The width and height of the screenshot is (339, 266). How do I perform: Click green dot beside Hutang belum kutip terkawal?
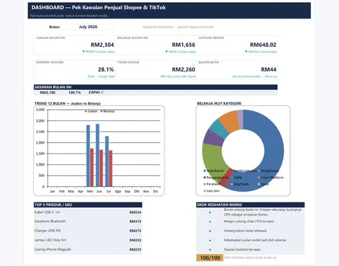point(210,231)
